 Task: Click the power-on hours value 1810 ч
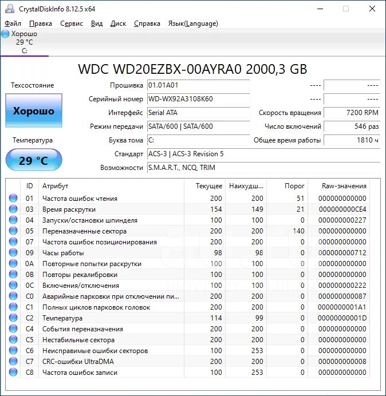pos(352,140)
